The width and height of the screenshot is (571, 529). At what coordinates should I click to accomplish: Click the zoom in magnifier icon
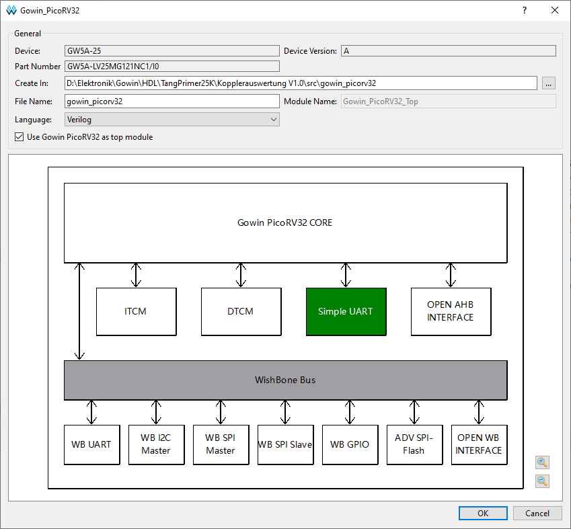point(542,462)
